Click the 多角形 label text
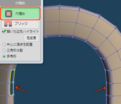 tap(12, 56)
